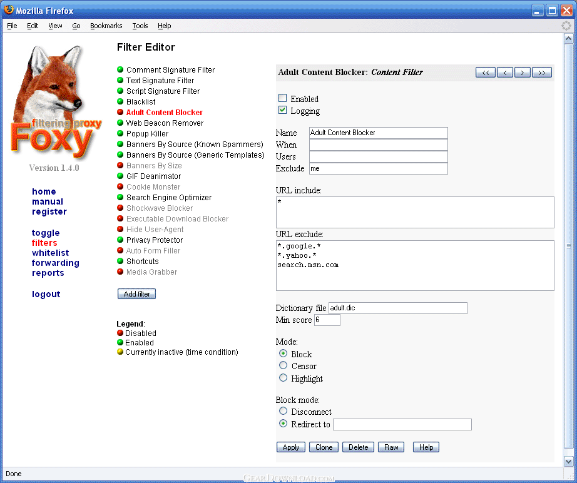
Task: Open the Help menu
Action: pos(165,26)
